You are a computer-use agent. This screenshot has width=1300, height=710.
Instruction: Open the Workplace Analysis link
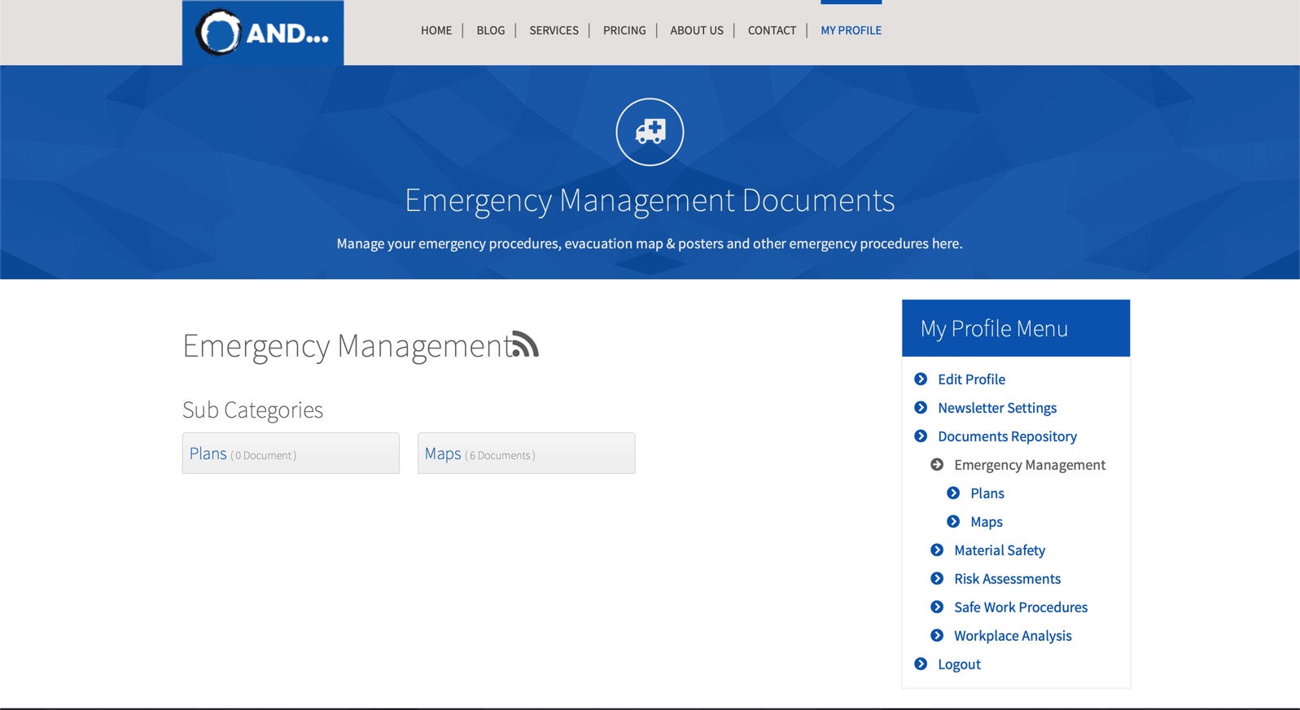(1013, 636)
